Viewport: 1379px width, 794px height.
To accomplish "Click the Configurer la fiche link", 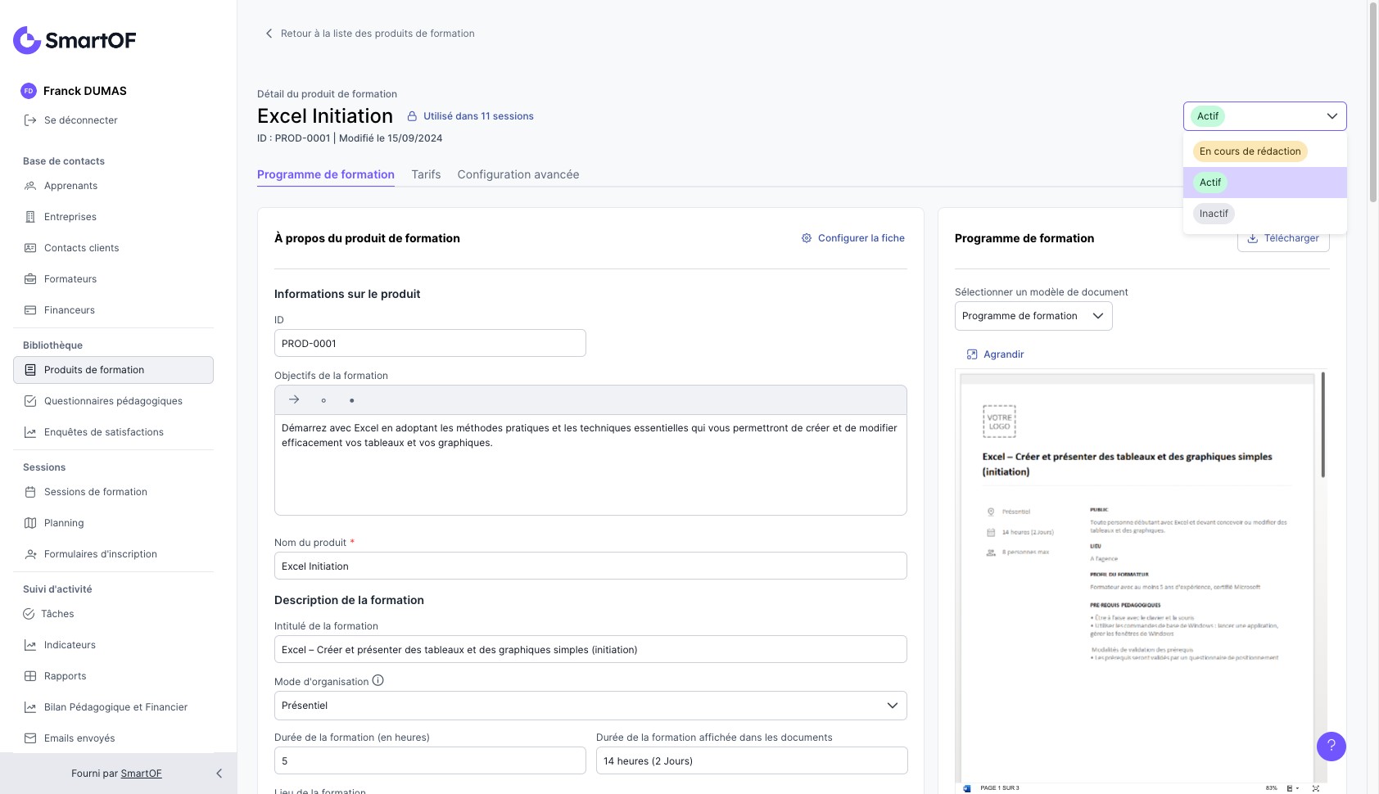I will pyautogui.click(x=852, y=238).
